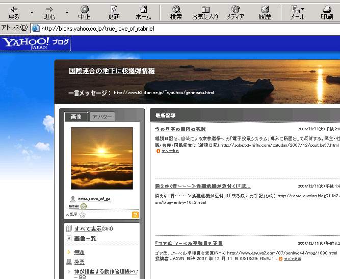
Task: Open article 今の日本の国内の状況
Action: point(180,129)
